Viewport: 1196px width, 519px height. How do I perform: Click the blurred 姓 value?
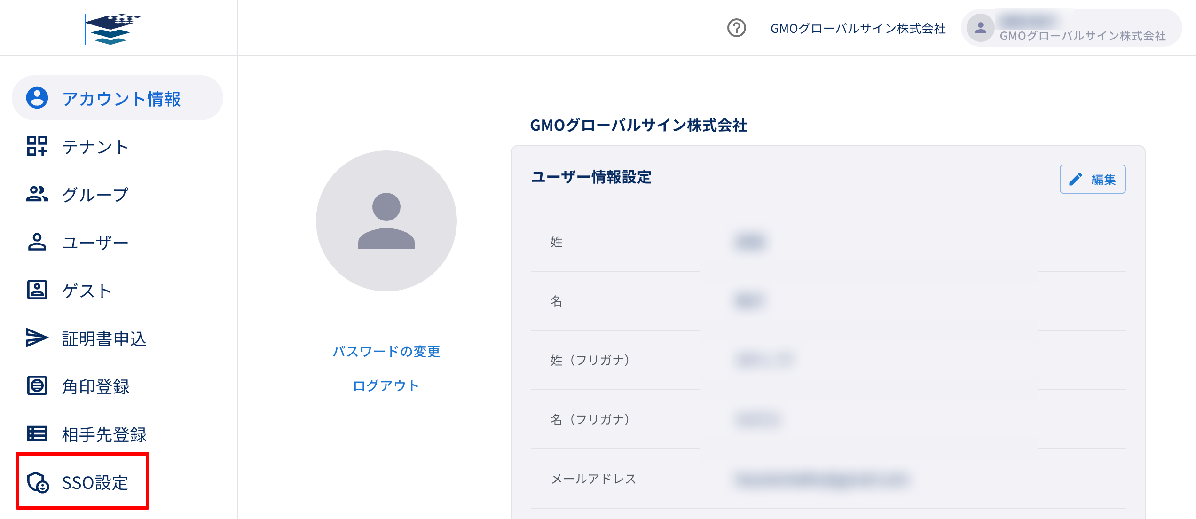pyautogui.click(x=750, y=242)
